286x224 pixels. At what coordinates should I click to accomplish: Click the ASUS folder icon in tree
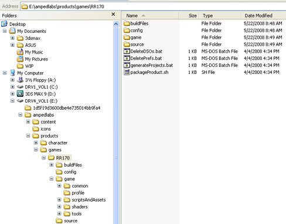coord(20,45)
